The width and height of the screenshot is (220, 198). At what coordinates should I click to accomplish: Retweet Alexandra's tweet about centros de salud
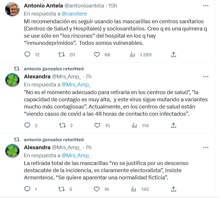(x=61, y=125)
